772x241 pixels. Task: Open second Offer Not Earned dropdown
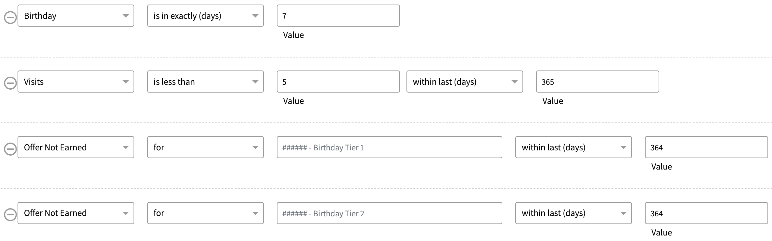pos(76,213)
